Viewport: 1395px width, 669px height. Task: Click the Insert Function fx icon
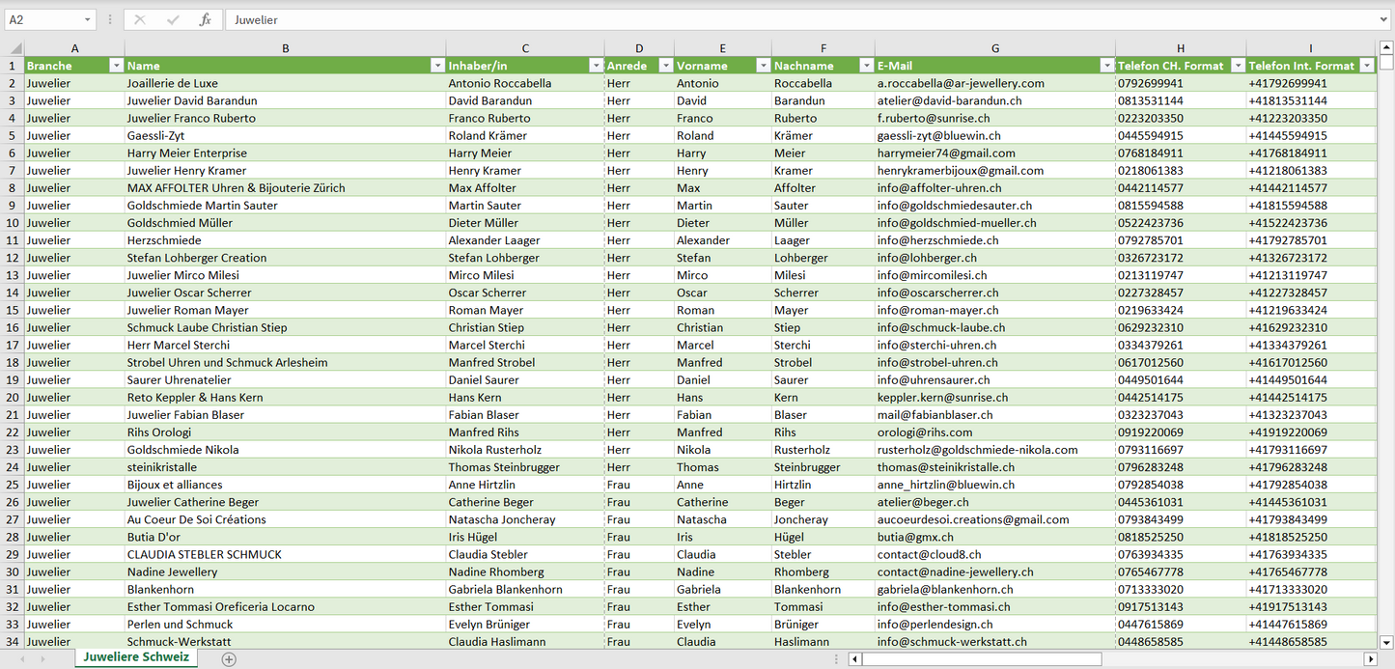pyautogui.click(x=205, y=19)
